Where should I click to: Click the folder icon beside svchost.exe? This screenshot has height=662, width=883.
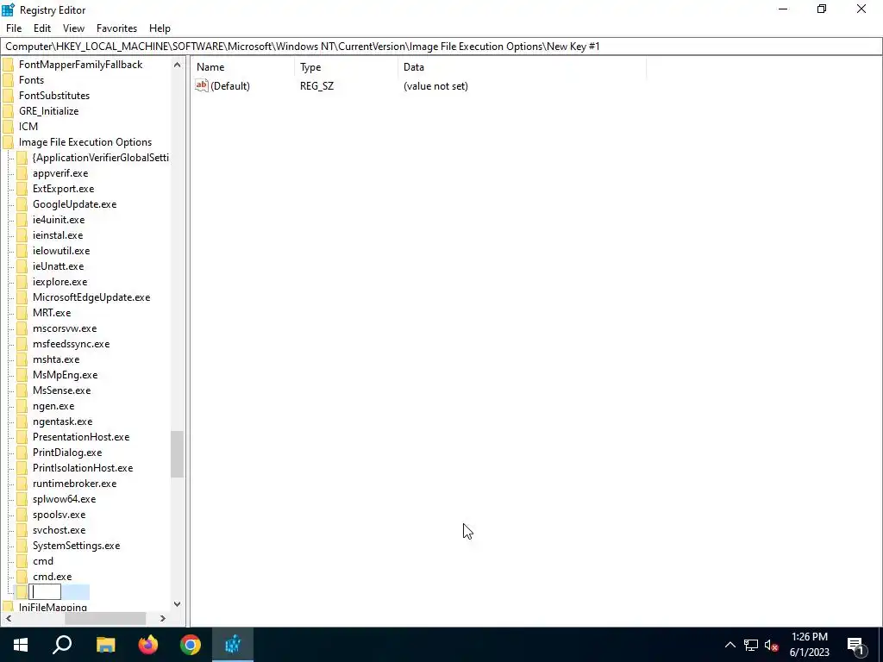coord(22,530)
